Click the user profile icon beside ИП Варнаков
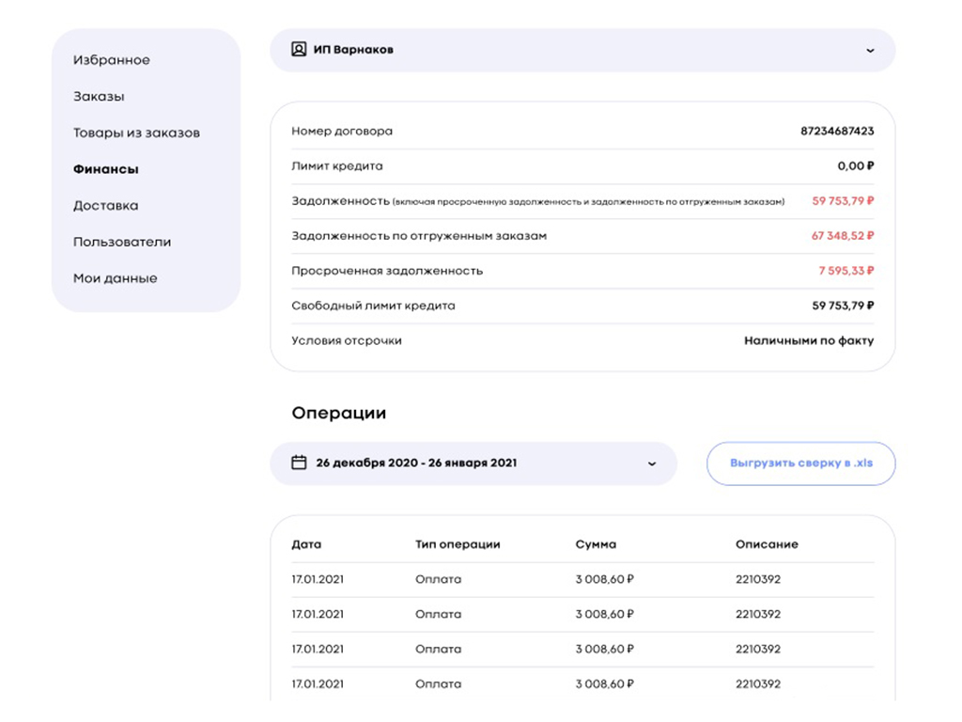Viewport: 962px width, 722px height. click(x=299, y=50)
